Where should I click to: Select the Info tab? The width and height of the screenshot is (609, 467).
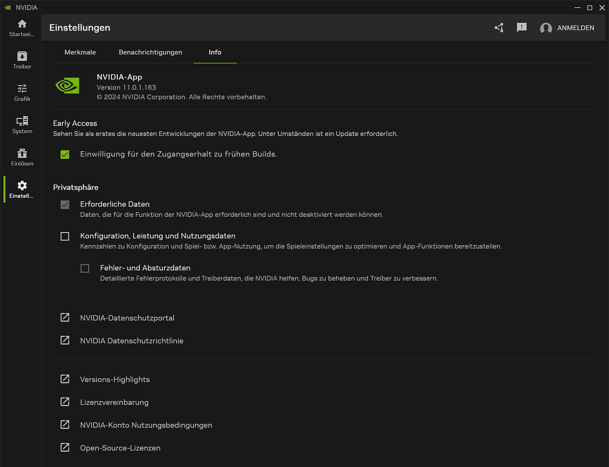tap(215, 52)
